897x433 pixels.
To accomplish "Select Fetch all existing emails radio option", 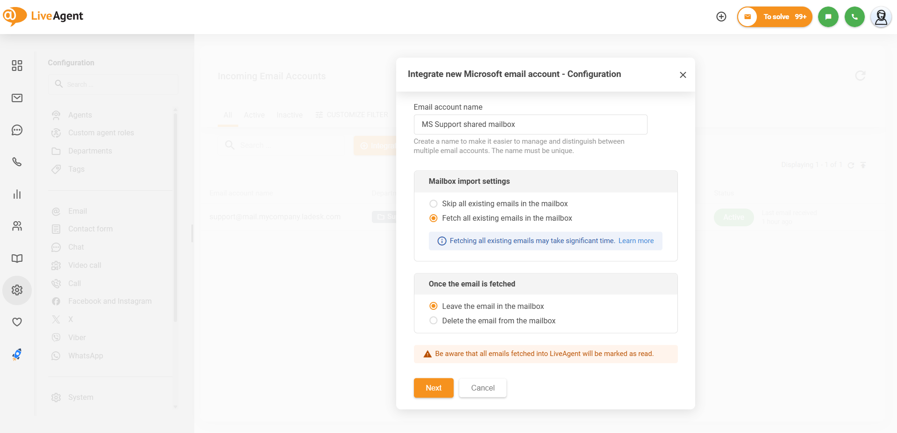I will (434, 218).
